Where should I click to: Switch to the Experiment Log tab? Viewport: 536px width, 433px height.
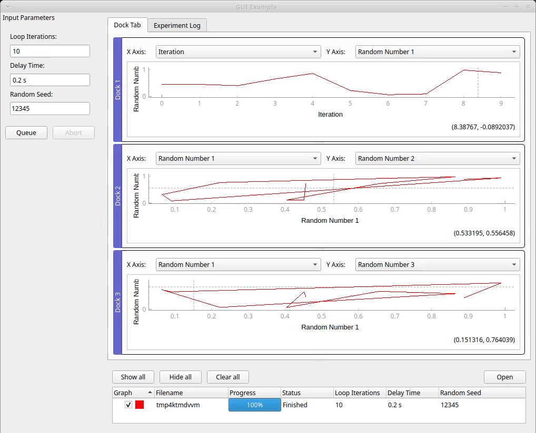pos(177,25)
